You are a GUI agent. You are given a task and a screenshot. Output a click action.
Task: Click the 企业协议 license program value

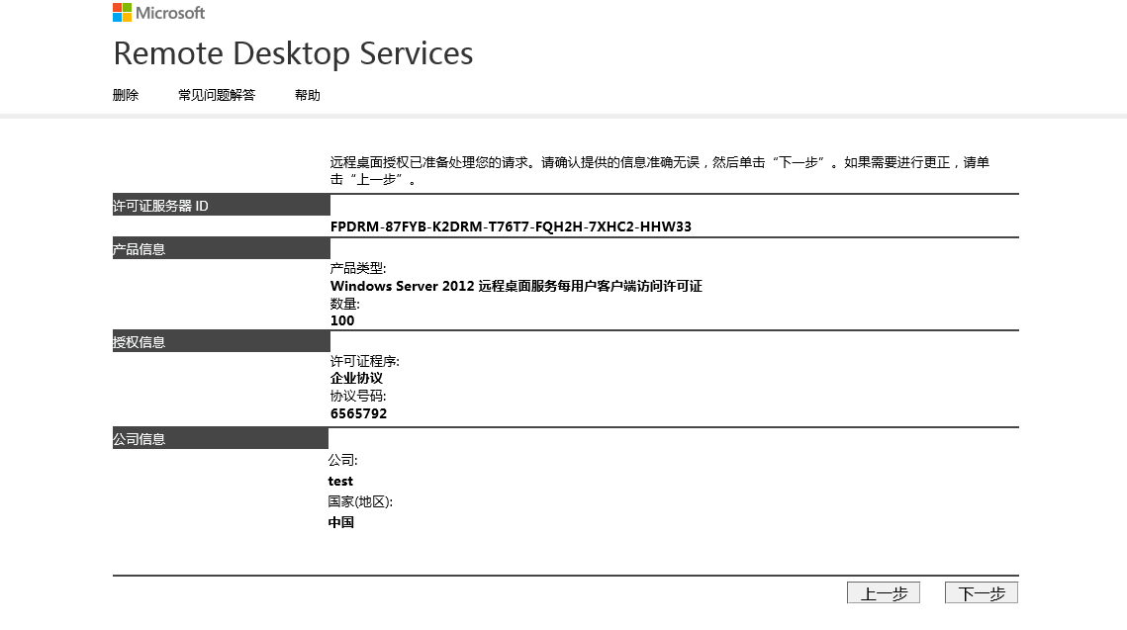pyautogui.click(x=356, y=378)
